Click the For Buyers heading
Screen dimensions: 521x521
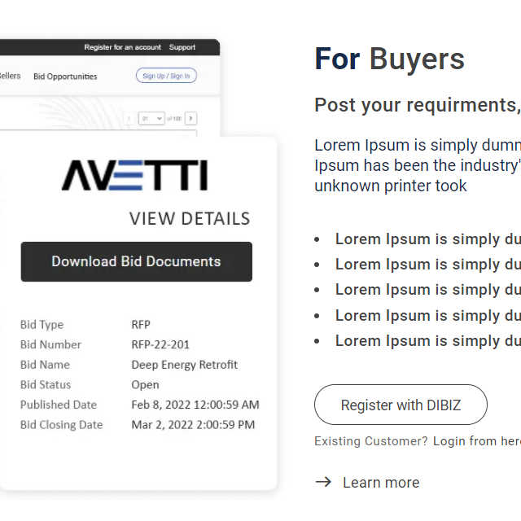click(x=389, y=59)
